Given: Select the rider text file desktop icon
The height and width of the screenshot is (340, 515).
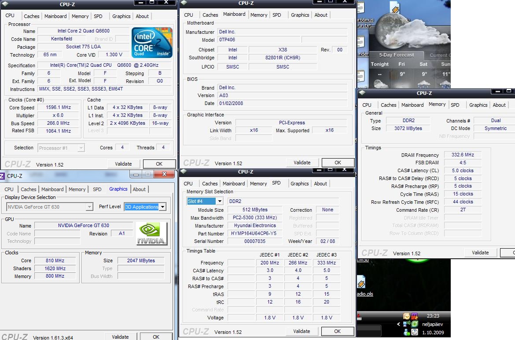Looking at the screenshot, I should [360, 42].
